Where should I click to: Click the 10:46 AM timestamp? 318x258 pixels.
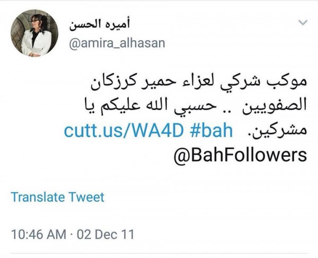[39, 234]
